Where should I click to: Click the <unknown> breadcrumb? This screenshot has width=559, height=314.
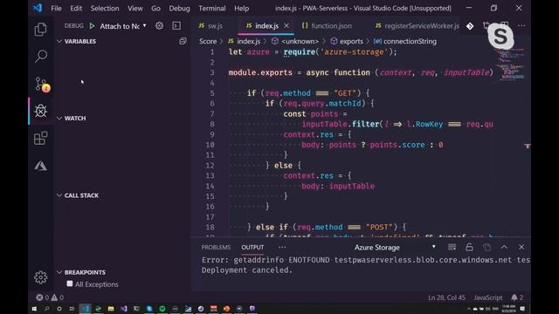[300, 41]
